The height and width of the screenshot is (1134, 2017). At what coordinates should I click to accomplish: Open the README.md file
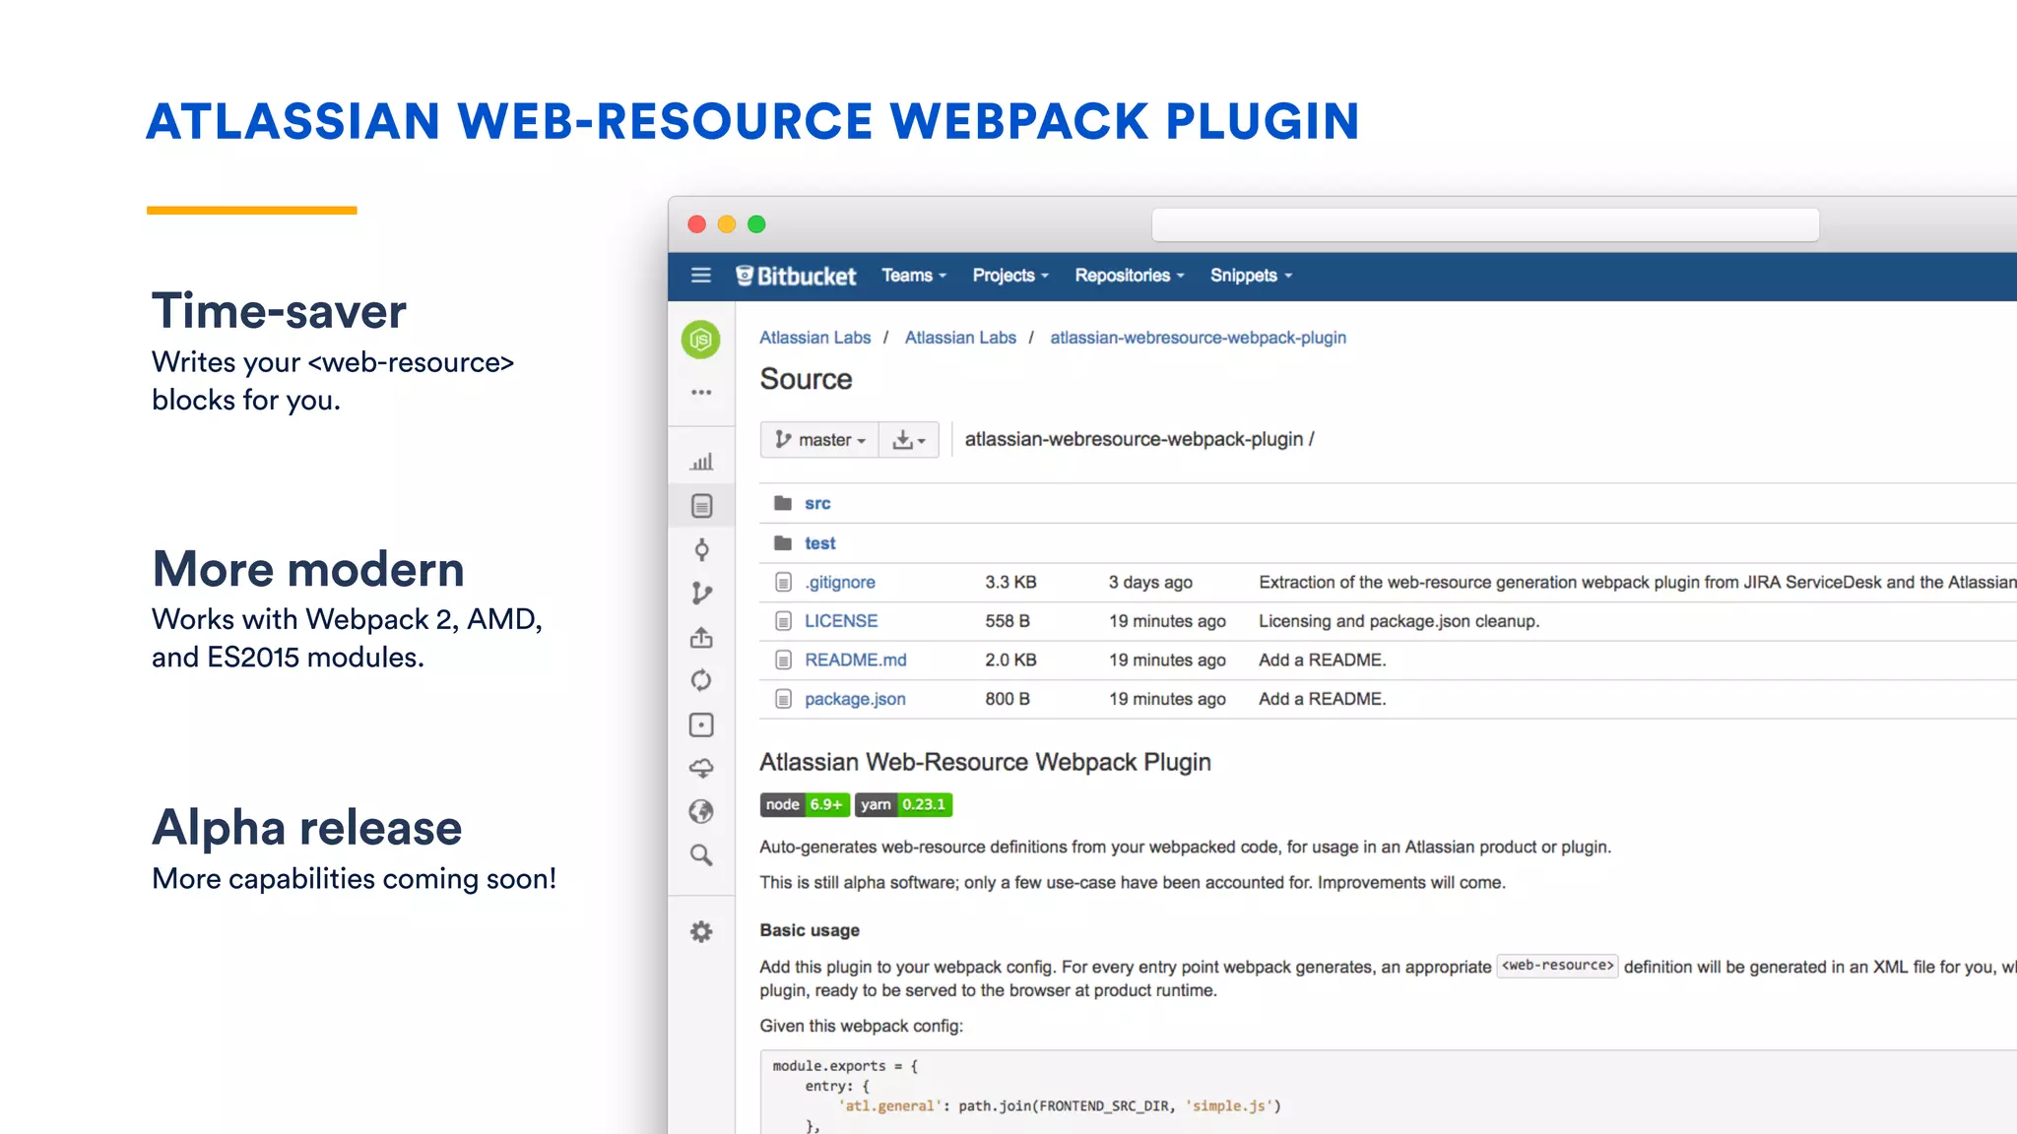(855, 660)
